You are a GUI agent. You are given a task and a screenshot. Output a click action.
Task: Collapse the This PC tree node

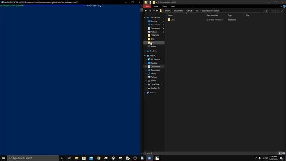pyautogui.click(x=145, y=55)
